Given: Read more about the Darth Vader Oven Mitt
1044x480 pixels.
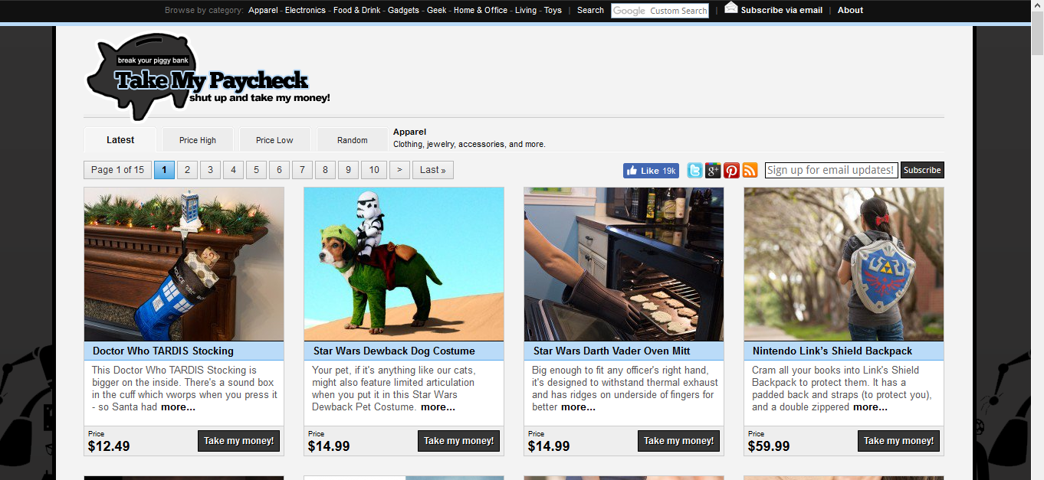Looking at the screenshot, I should pyautogui.click(x=578, y=407).
